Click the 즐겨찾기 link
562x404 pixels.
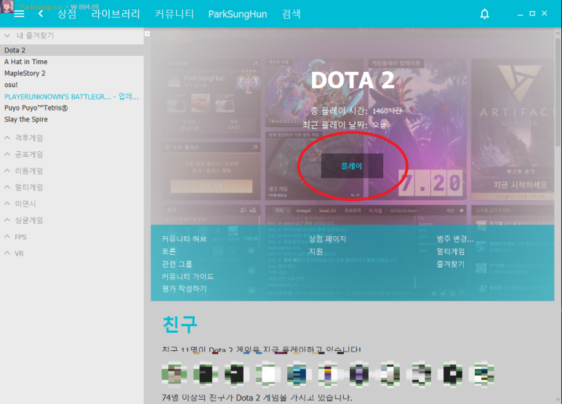[451, 264]
